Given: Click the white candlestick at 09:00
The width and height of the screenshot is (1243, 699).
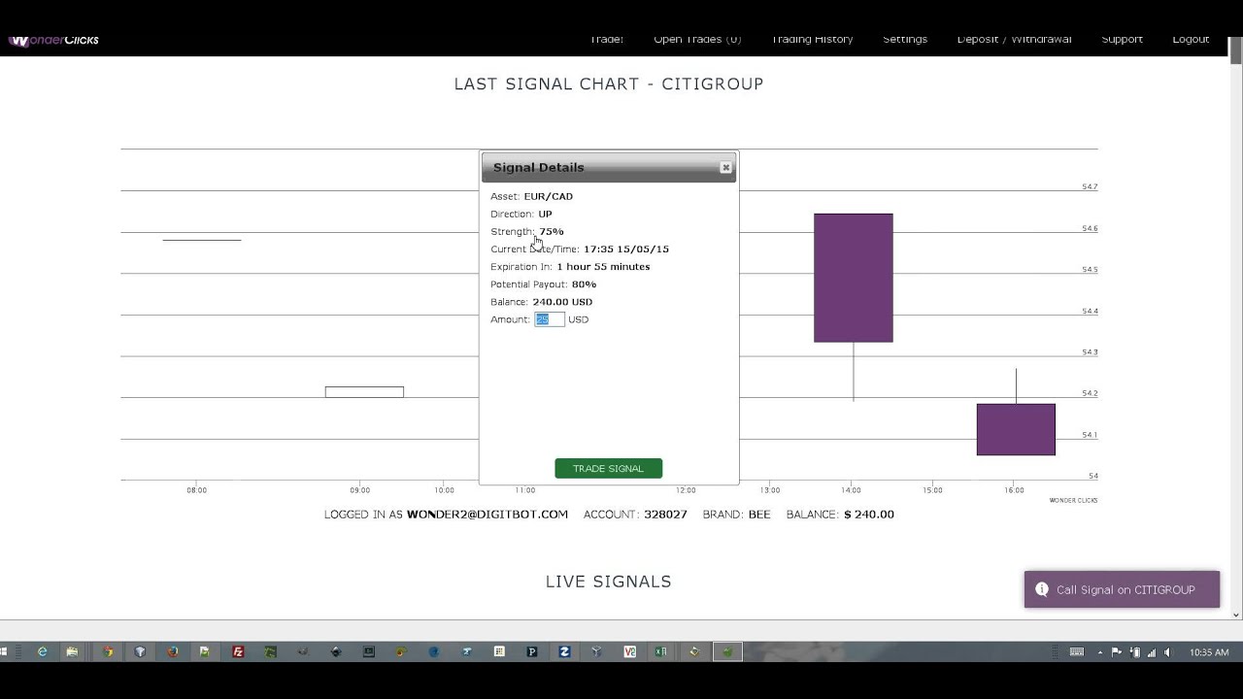Looking at the screenshot, I should [364, 392].
